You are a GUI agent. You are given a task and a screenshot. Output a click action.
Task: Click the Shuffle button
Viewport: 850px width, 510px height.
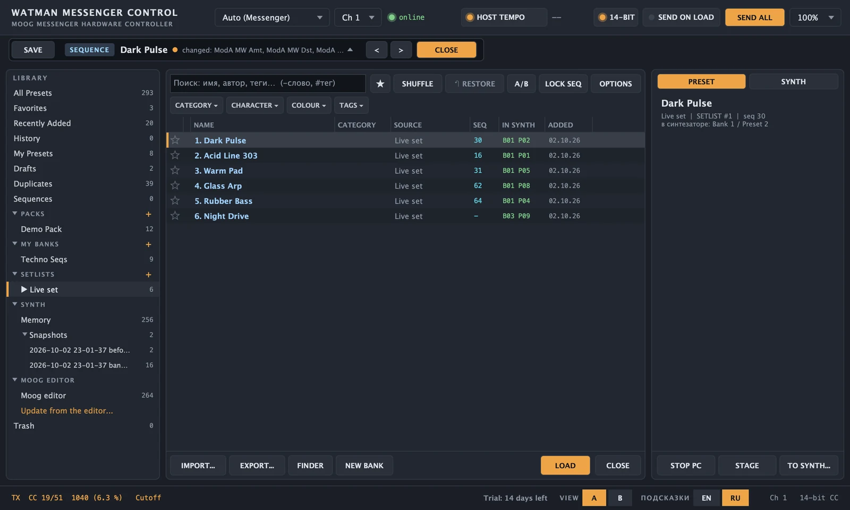click(418, 83)
